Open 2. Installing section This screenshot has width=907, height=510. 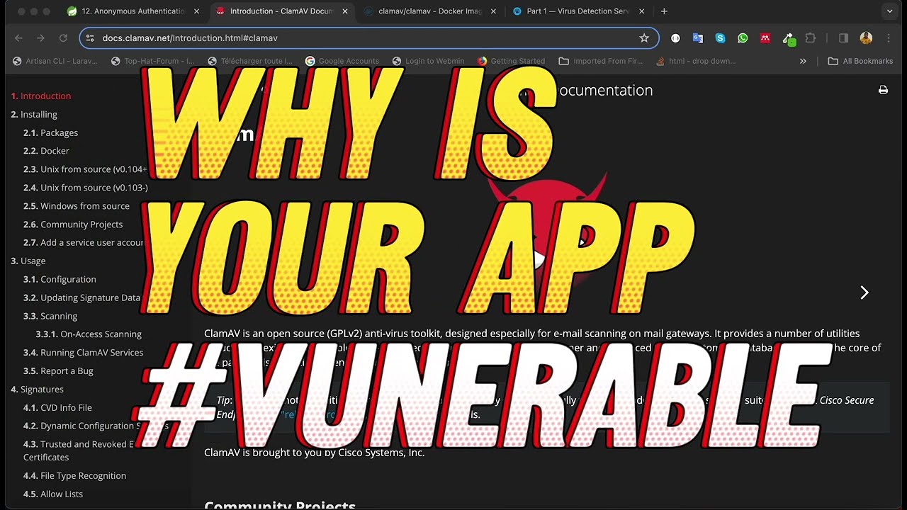34,114
